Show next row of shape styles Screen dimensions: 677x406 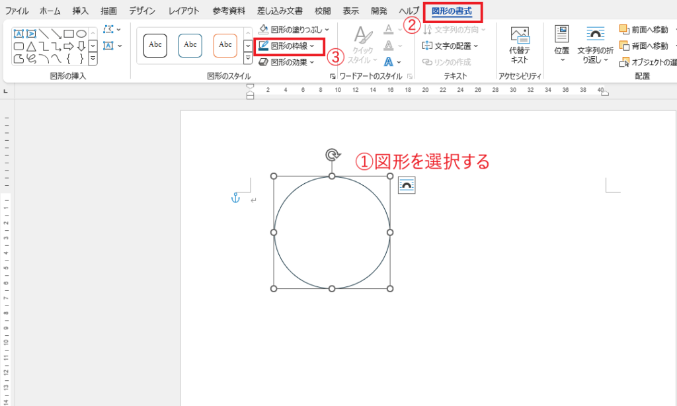point(248,46)
